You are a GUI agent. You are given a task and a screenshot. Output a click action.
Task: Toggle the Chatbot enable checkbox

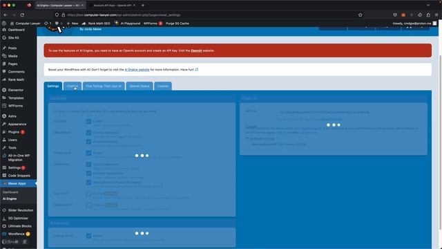click(x=88, y=121)
